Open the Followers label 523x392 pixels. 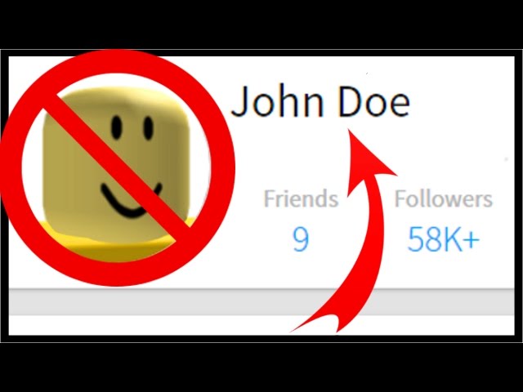pos(444,199)
